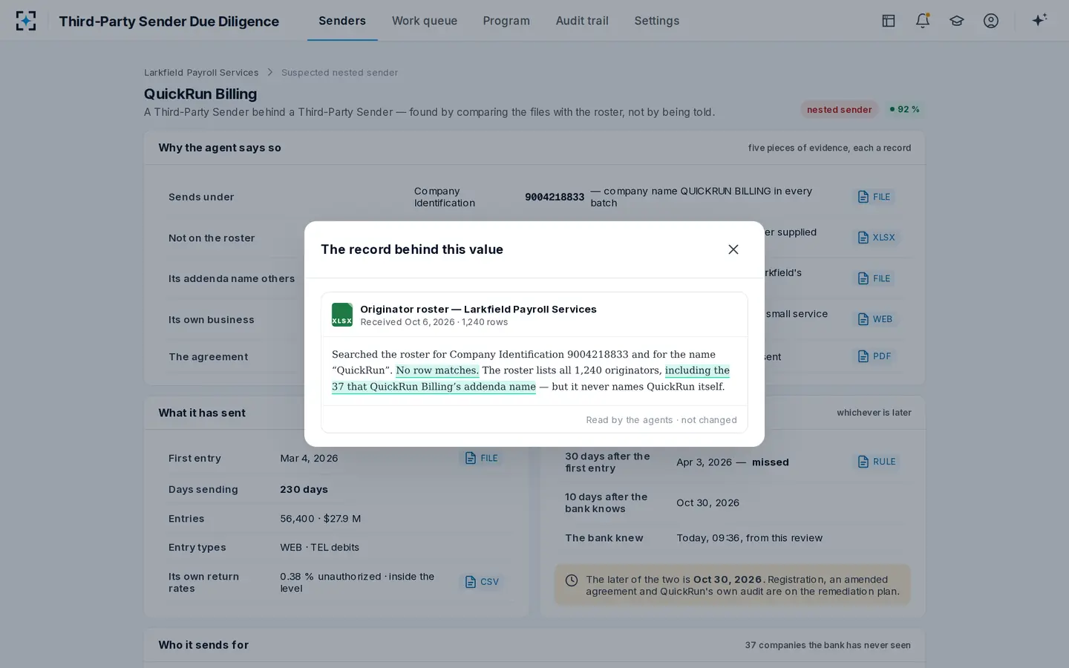1069x668 pixels.
Task: Click 'Mar 4, 2026' first entry date
Action: tap(309, 458)
